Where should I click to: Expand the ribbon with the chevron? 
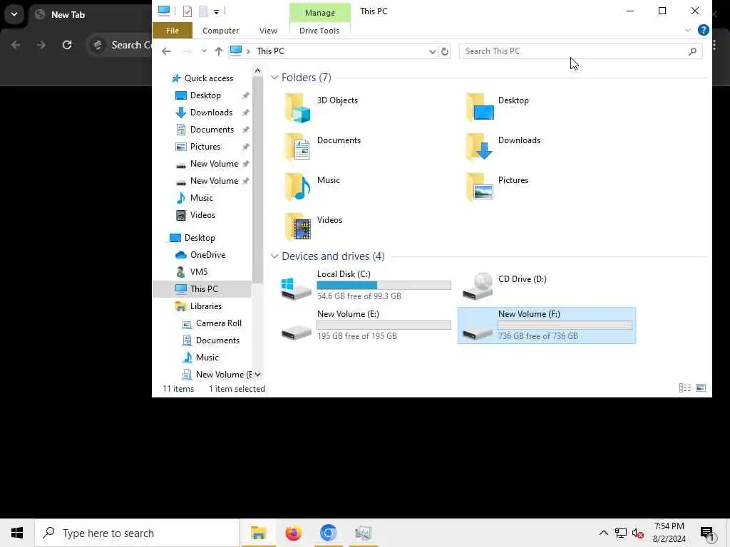688,30
